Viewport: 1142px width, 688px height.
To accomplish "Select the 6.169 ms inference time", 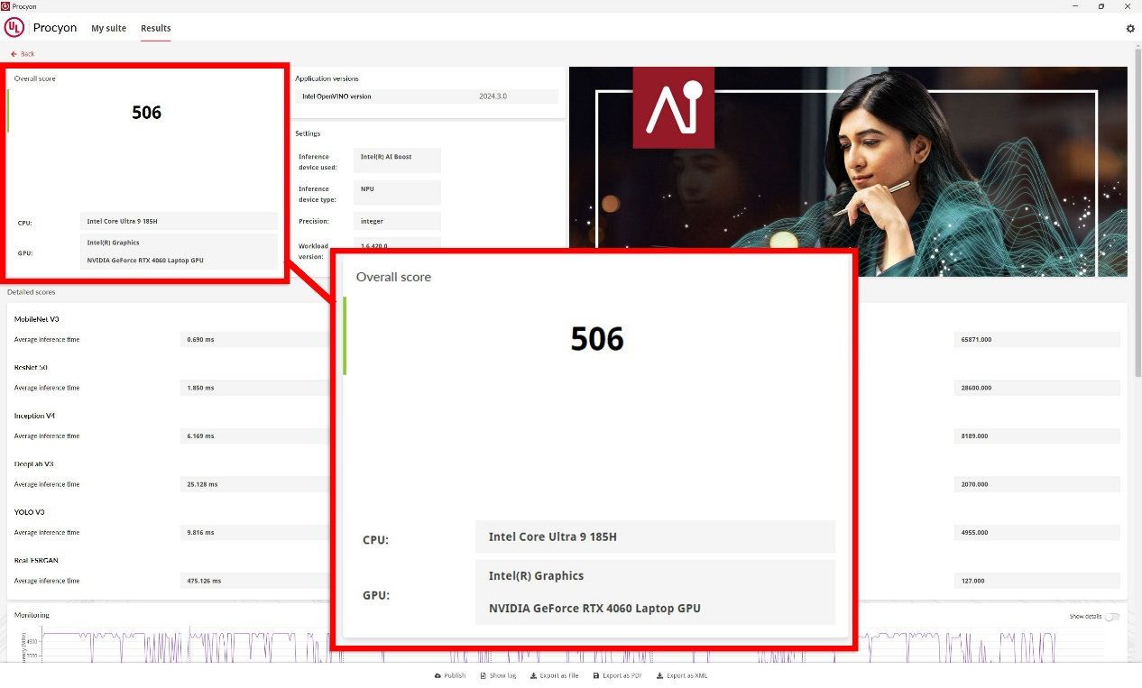I will coord(200,436).
